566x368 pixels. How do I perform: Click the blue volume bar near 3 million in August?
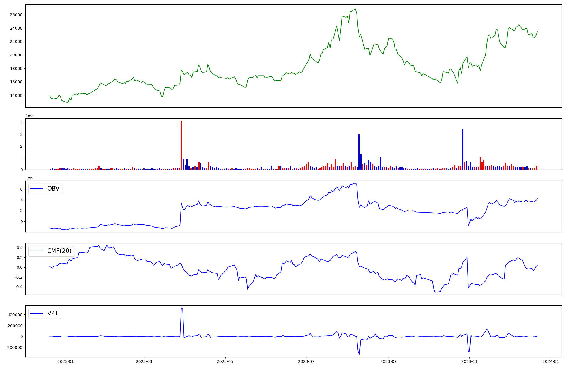pyautogui.click(x=359, y=152)
